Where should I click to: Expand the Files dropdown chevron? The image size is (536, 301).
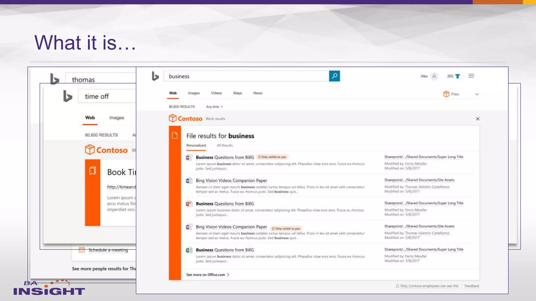click(477, 94)
